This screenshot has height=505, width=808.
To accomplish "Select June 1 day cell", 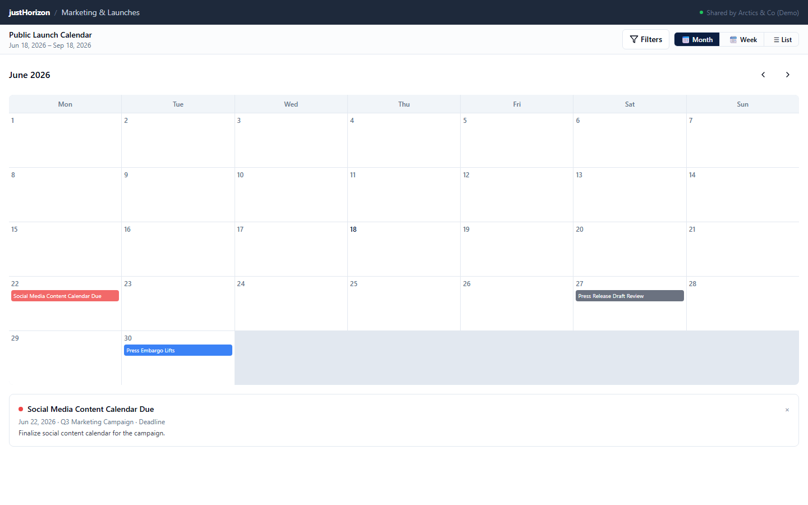I will tap(65, 140).
